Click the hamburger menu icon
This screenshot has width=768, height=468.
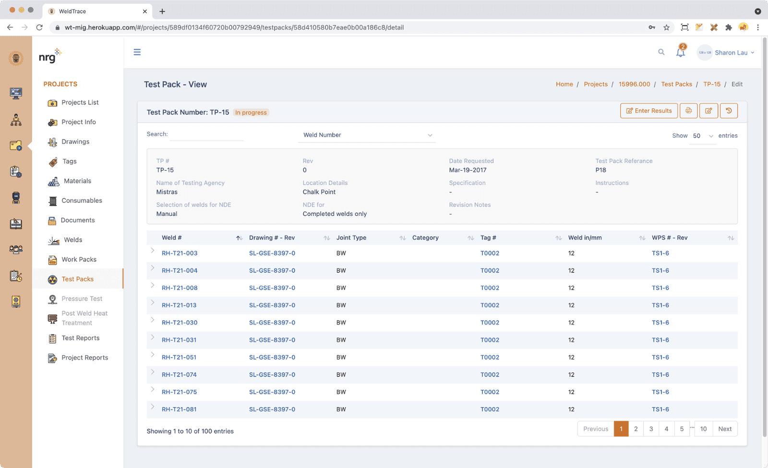click(137, 52)
